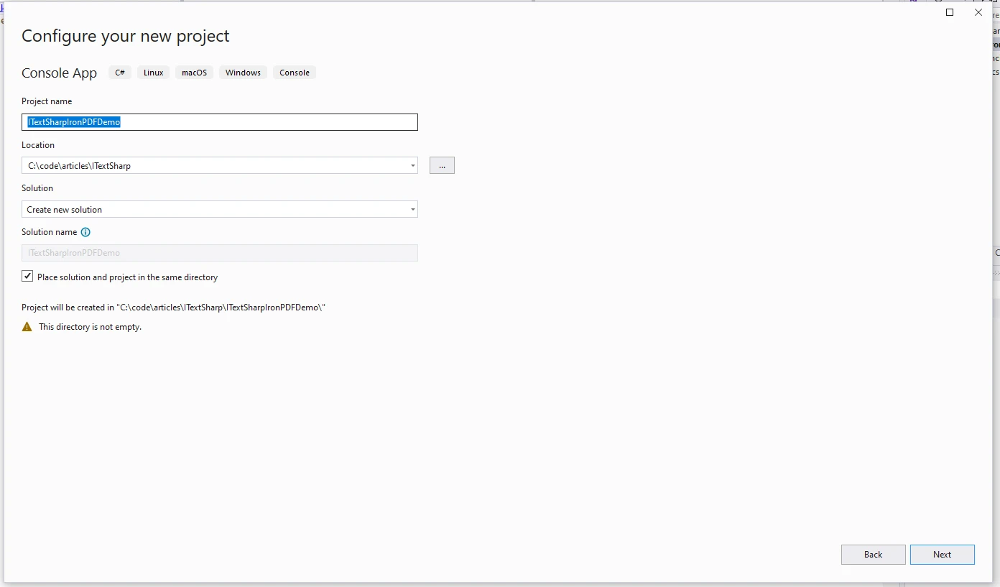Click the macOS tag
1000x587 pixels.
click(x=194, y=73)
